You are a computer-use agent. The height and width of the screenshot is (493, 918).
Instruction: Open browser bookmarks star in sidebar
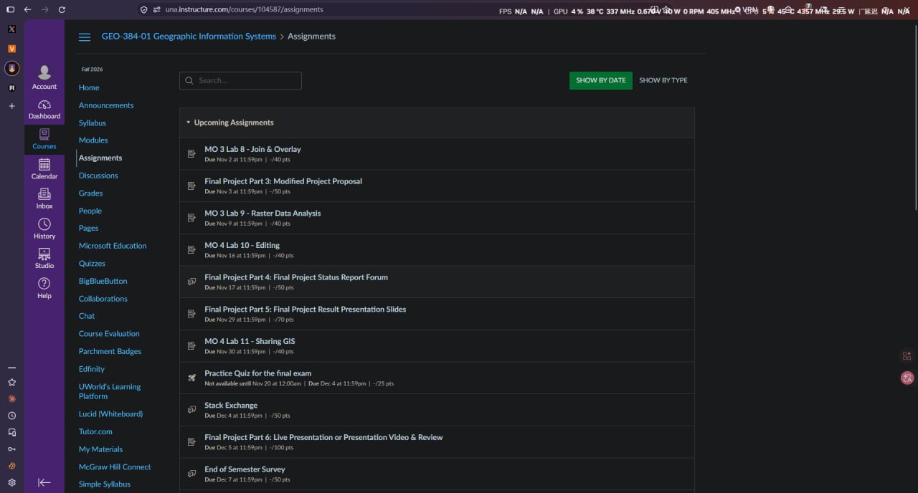coord(11,383)
